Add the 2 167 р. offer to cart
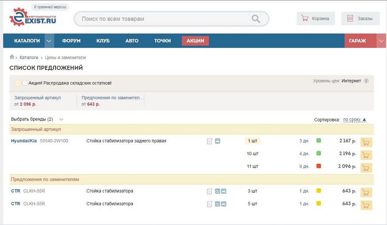 point(366,142)
